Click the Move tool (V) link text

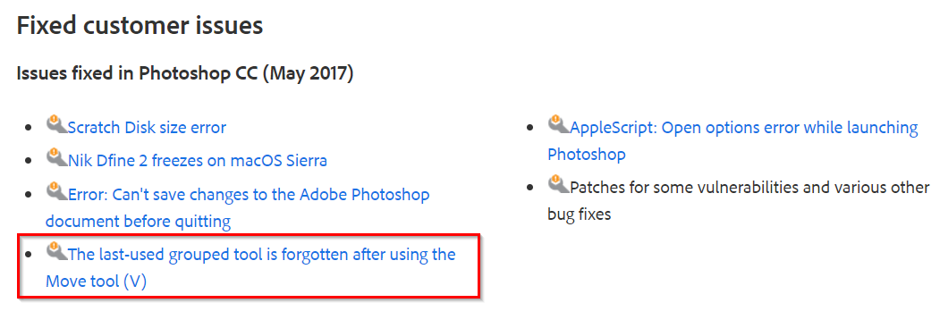pos(96,282)
